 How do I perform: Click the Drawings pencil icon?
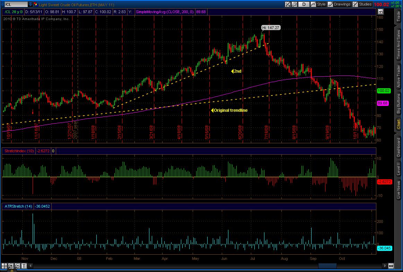[x=330, y=4]
